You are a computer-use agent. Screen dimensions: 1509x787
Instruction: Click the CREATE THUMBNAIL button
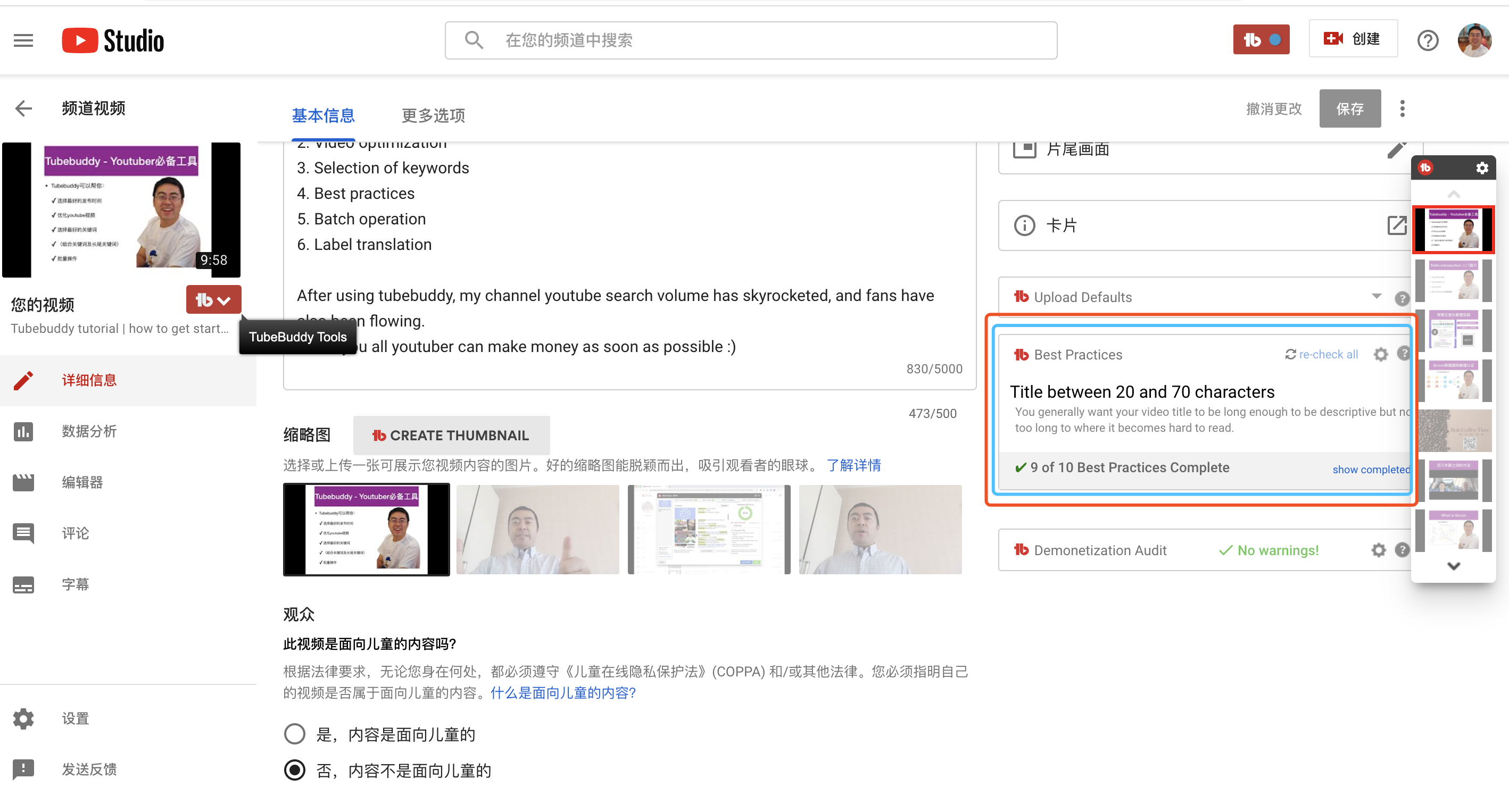(451, 435)
